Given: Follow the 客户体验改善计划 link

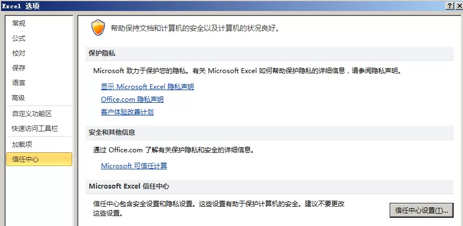Looking at the screenshot, I should click(x=127, y=112).
